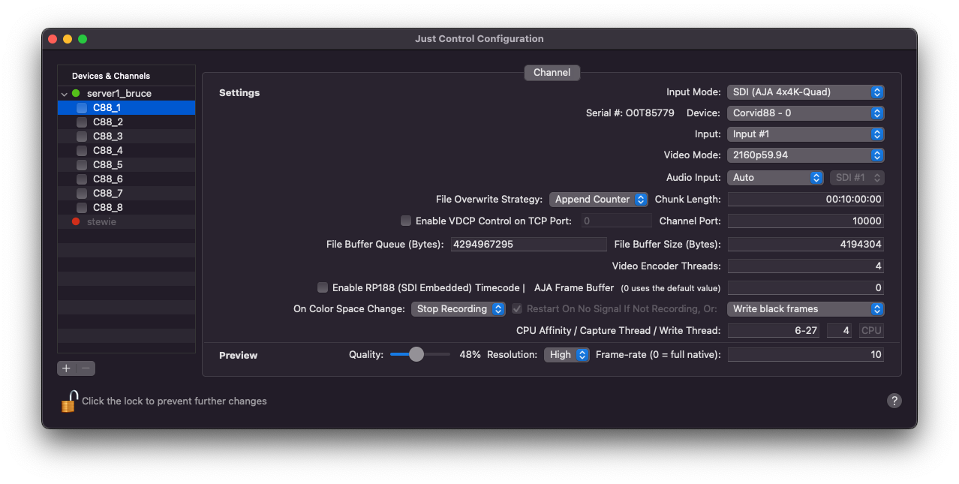Click the 48% quality value

470,355
